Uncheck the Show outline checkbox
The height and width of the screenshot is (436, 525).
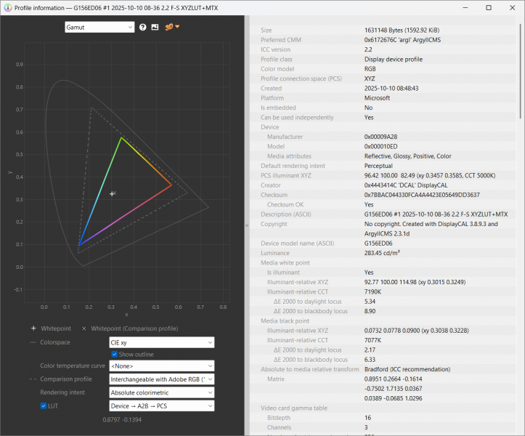pyautogui.click(x=115, y=354)
